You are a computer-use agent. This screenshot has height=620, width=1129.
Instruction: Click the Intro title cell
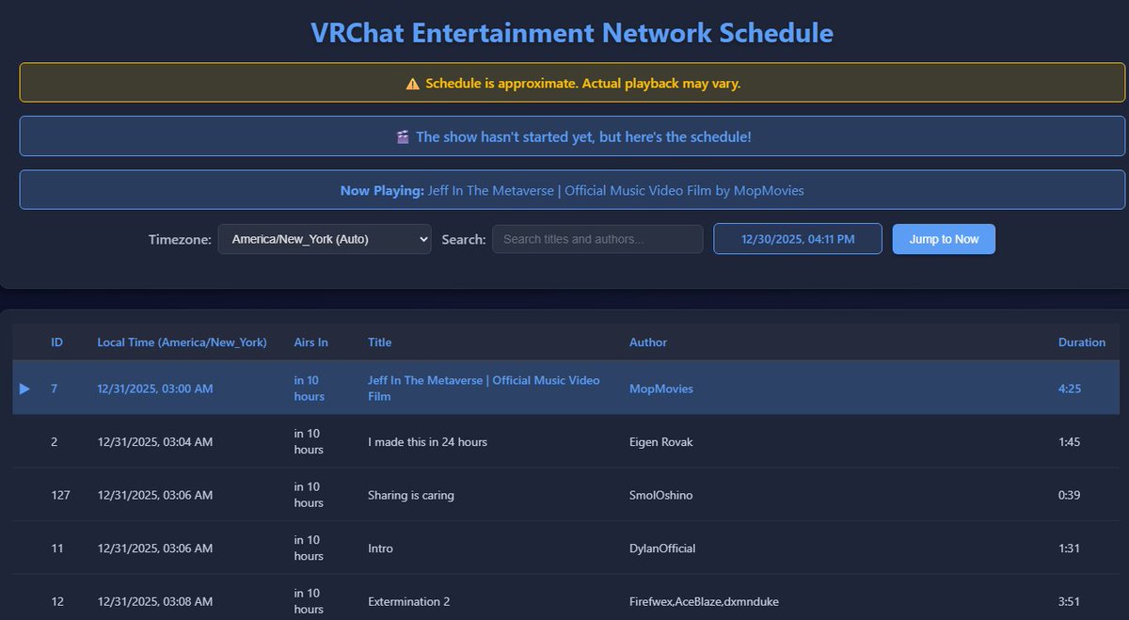point(380,548)
